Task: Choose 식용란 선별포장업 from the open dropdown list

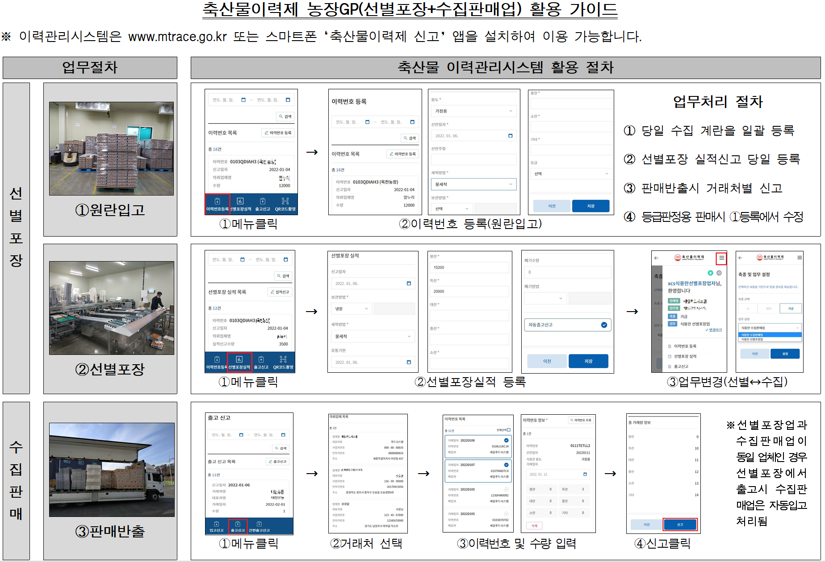Action: (770, 339)
